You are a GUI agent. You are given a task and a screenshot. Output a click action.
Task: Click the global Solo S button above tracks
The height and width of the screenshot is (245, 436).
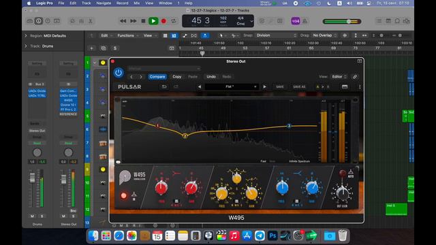point(115,48)
